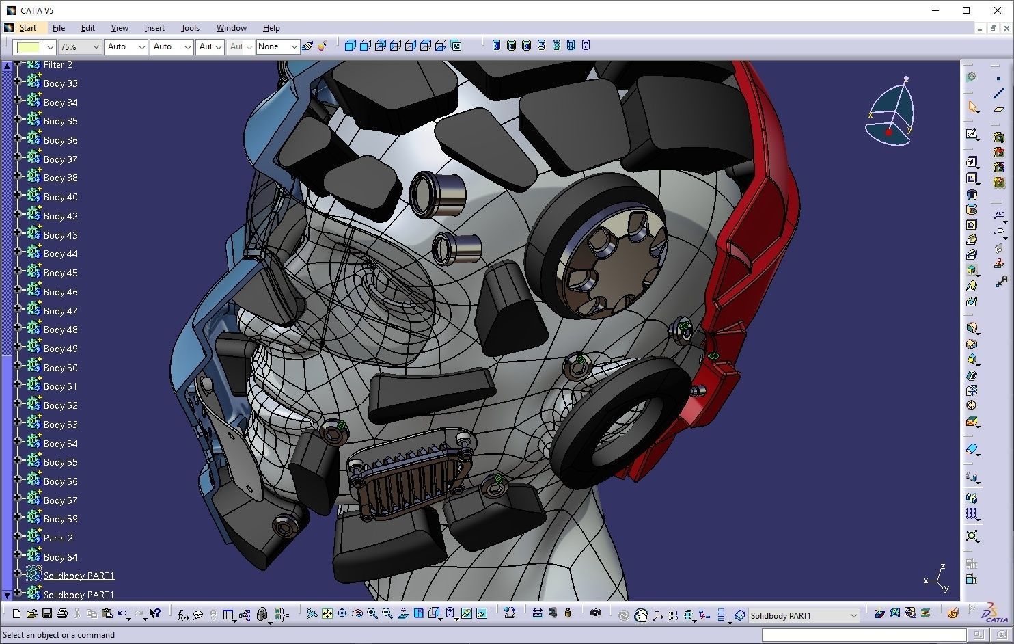Print using the printer icon
Viewport: 1014px width, 644px height.
click(61, 614)
